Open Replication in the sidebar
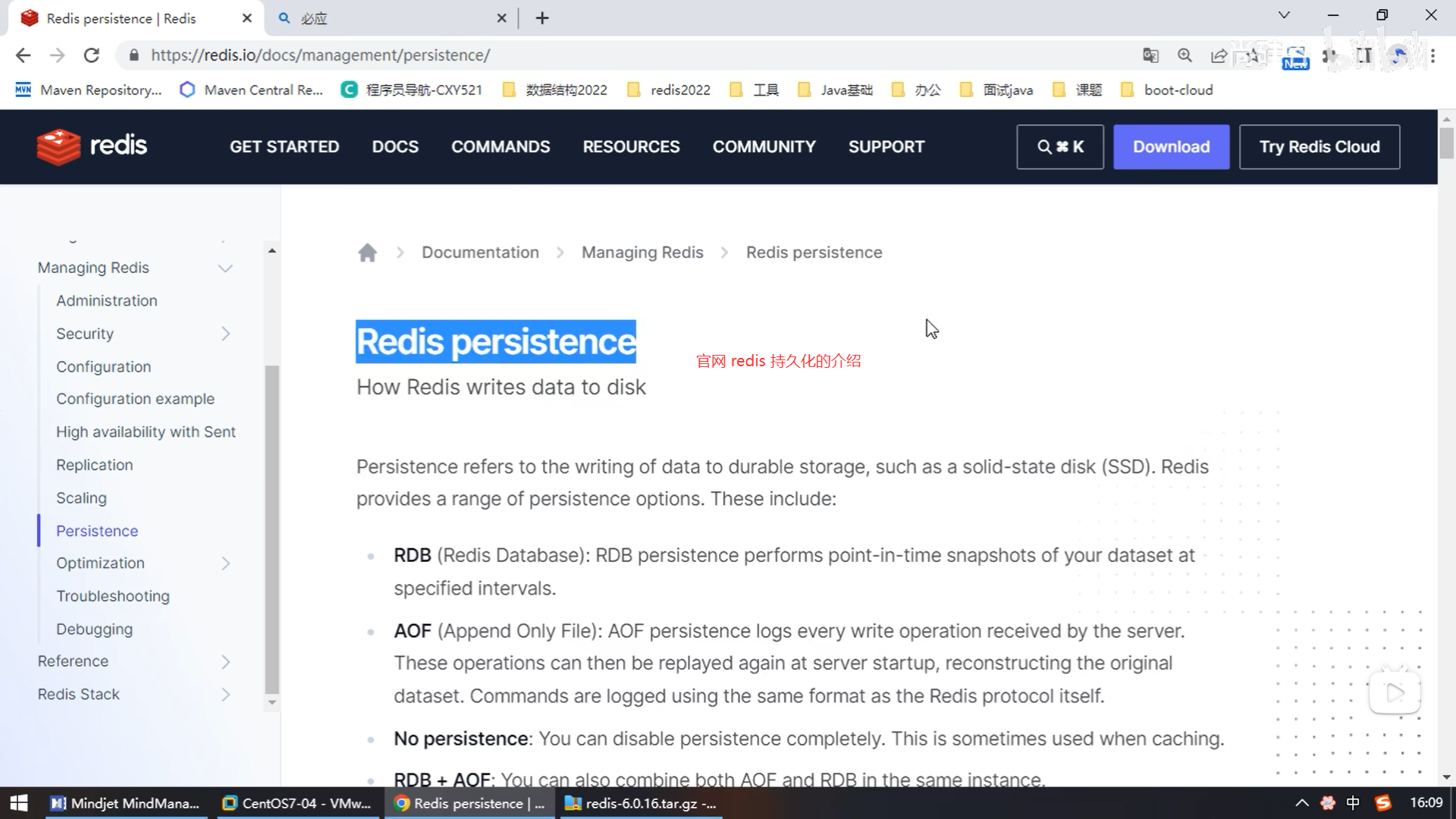Image resolution: width=1456 pixels, height=819 pixels. [94, 465]
